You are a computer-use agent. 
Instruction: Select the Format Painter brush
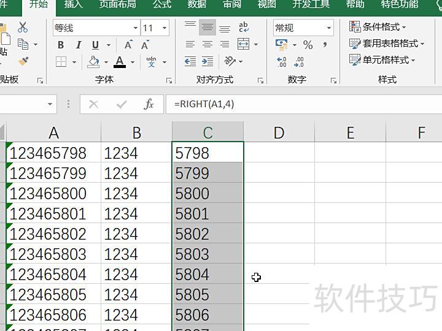click(23, 61)
